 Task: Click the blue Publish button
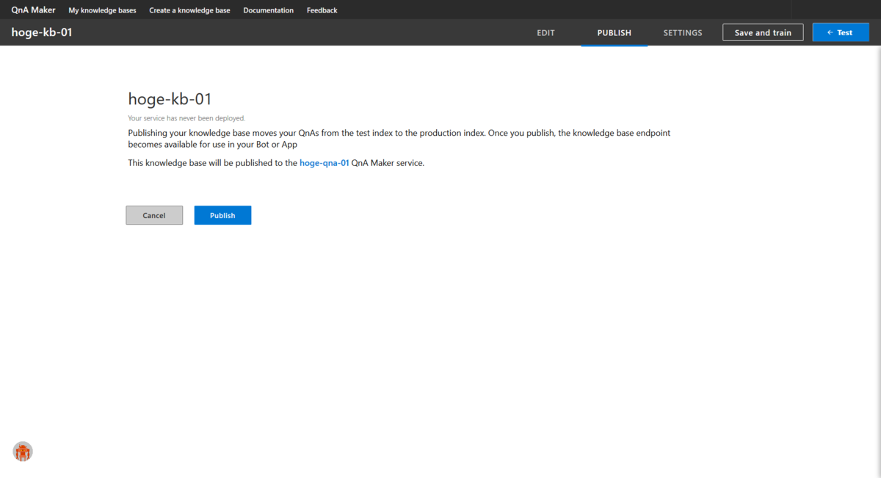point(222,215)
